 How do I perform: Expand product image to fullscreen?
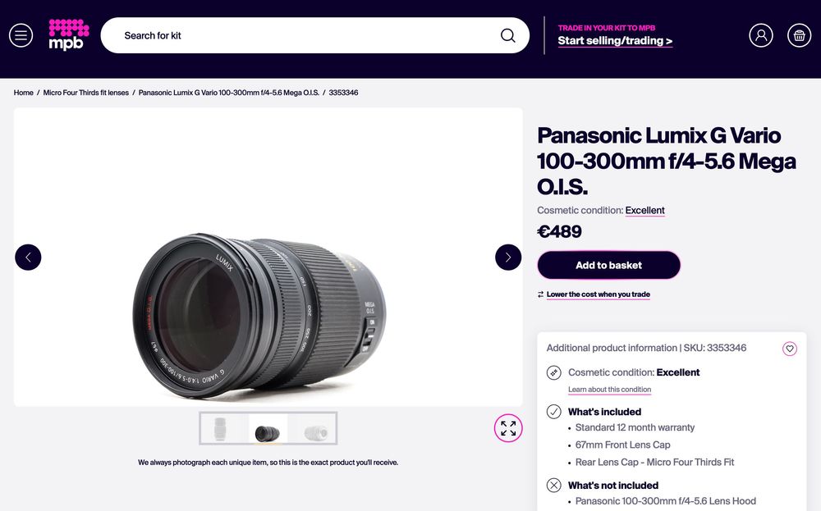click(x=508, y=428)
